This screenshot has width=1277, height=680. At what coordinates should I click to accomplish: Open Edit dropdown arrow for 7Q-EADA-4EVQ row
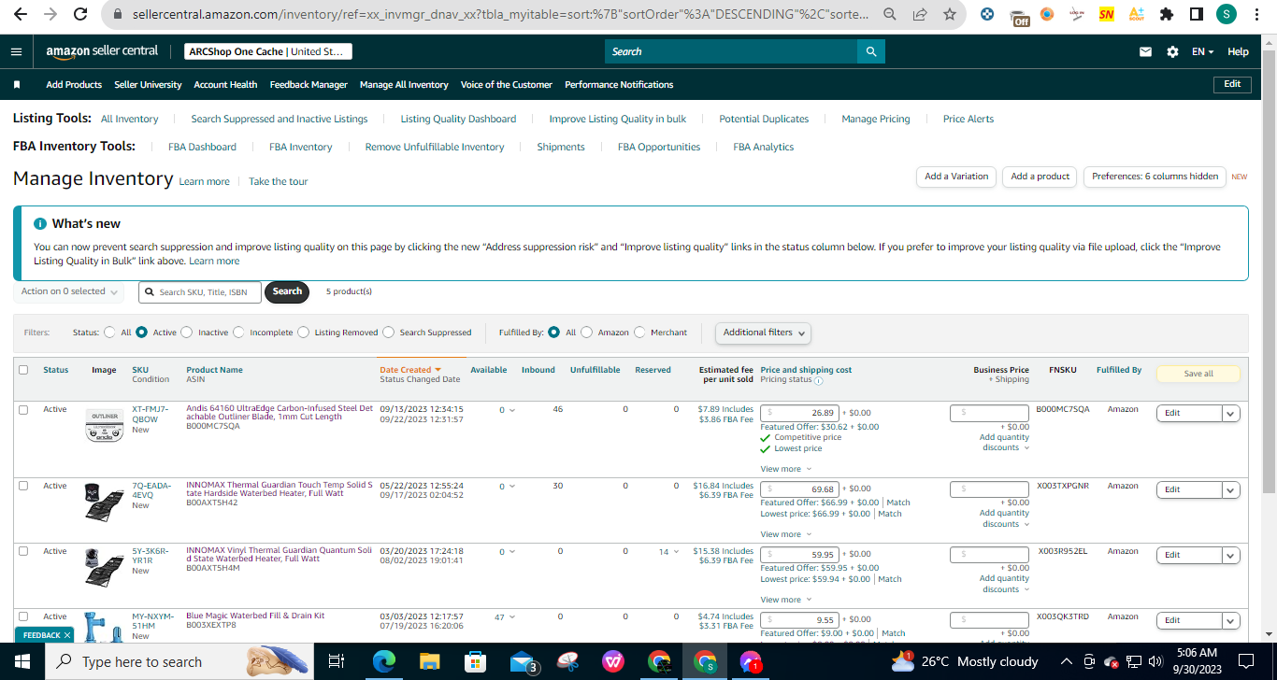click(1230, 489)
